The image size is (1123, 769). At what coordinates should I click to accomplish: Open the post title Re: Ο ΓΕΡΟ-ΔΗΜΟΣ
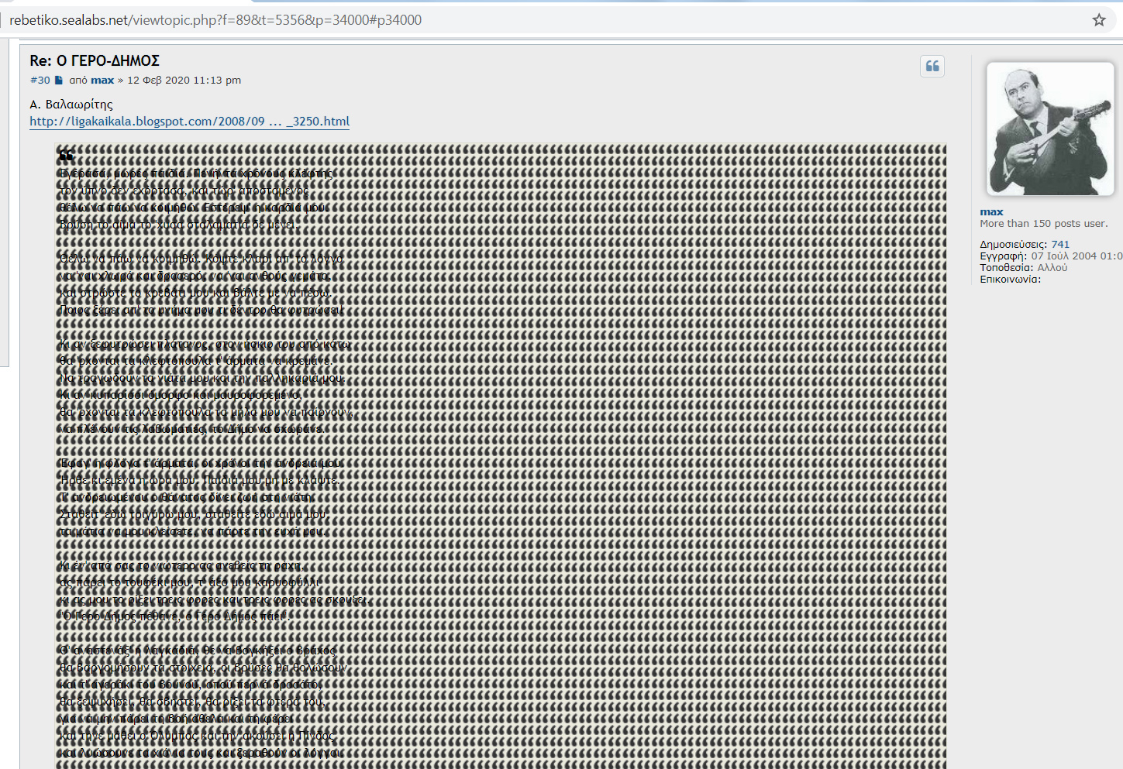point(95,60)
